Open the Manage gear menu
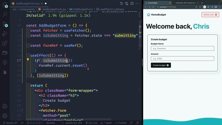Screen dimensions: 222x125 [x=5, y=116]
